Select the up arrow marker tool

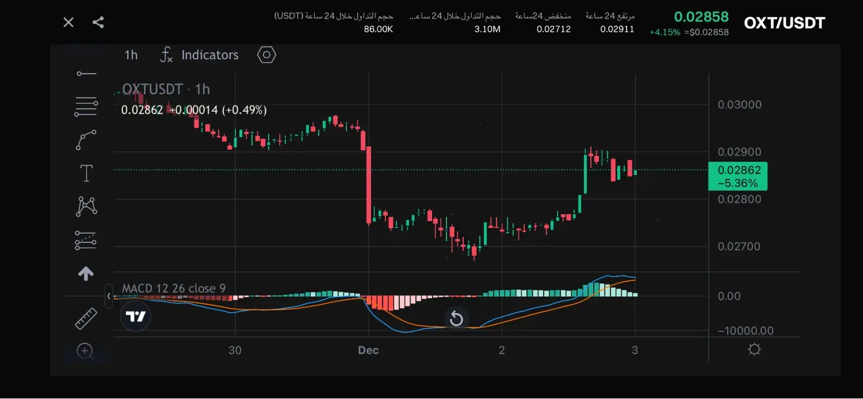pos(86,273)
